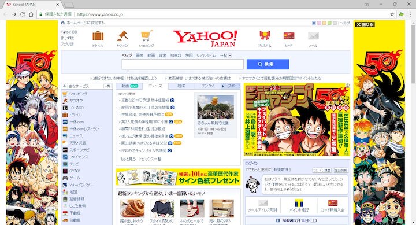Viewport: 416px width, 225px height.
Task: Open the Chrome three-dot menu
Action: pyautogui.click(x=410, y=14)
